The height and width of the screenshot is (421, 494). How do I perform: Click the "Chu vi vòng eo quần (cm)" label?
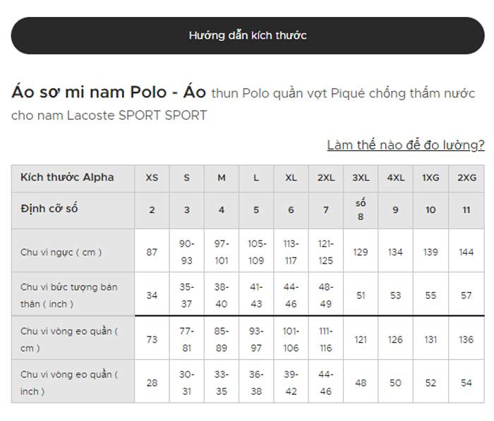click(x=68, y=339)
